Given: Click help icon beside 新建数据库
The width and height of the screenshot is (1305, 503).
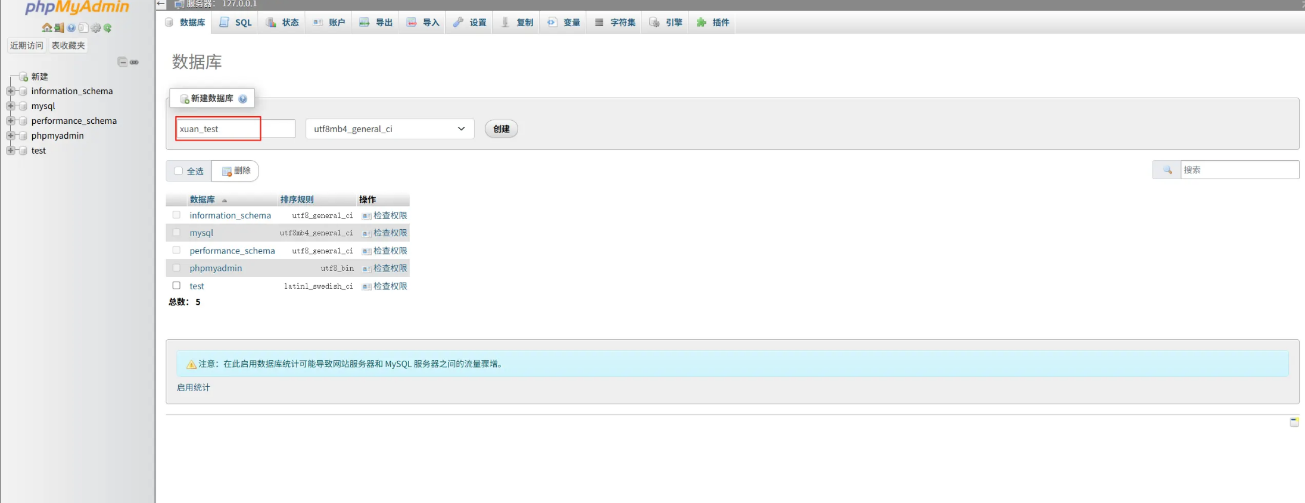Looking at the screenshot, I should [x=243, y=99].
